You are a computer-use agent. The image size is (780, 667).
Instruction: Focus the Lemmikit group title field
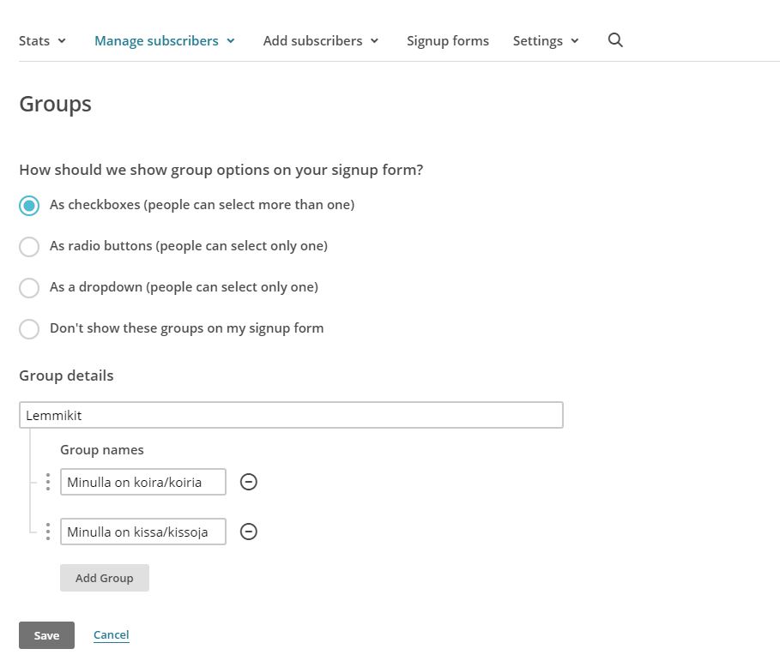[291, 415]
